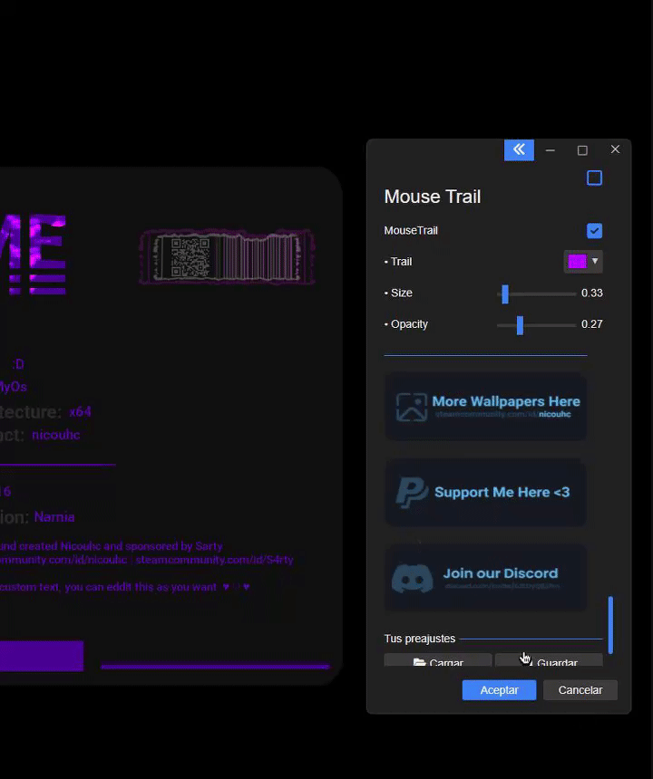This screenshot has width=653, height=779.
Task: Click the Guardar preset button
Action: pos(549,660)
